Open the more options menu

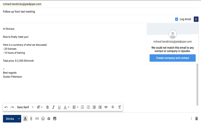pos(191,119)
